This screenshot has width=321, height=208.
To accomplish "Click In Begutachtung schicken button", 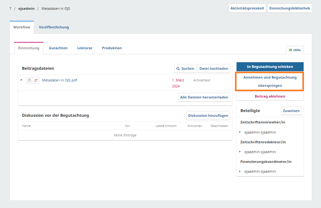I will coord(270,67).
